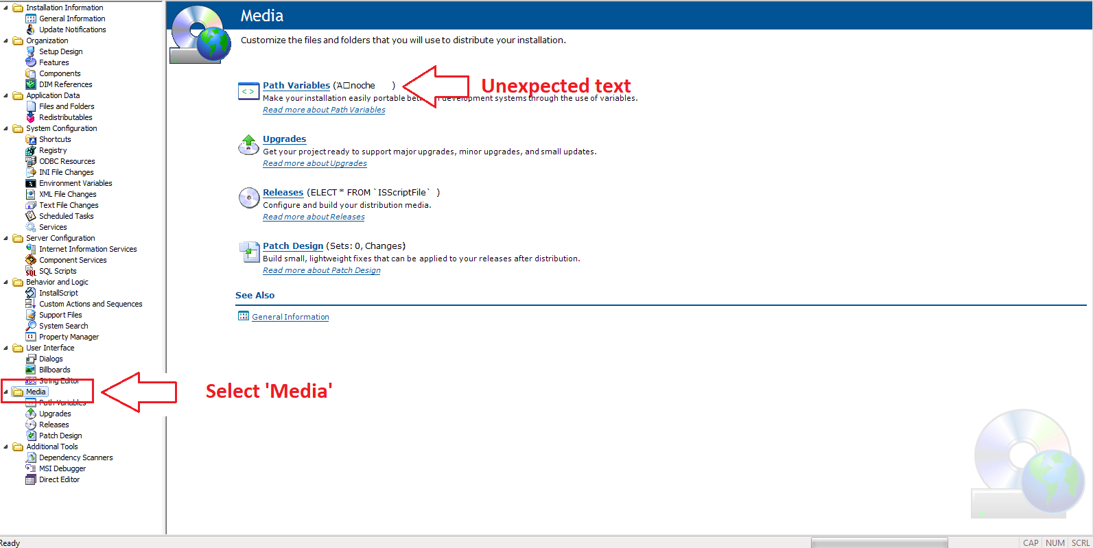Collapse the Application Data node
1093x548 pixels.
tap(6, 95)
